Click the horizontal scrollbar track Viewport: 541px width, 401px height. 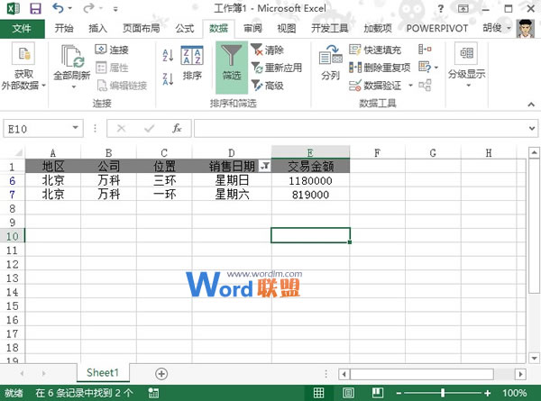tap(422, 374)
